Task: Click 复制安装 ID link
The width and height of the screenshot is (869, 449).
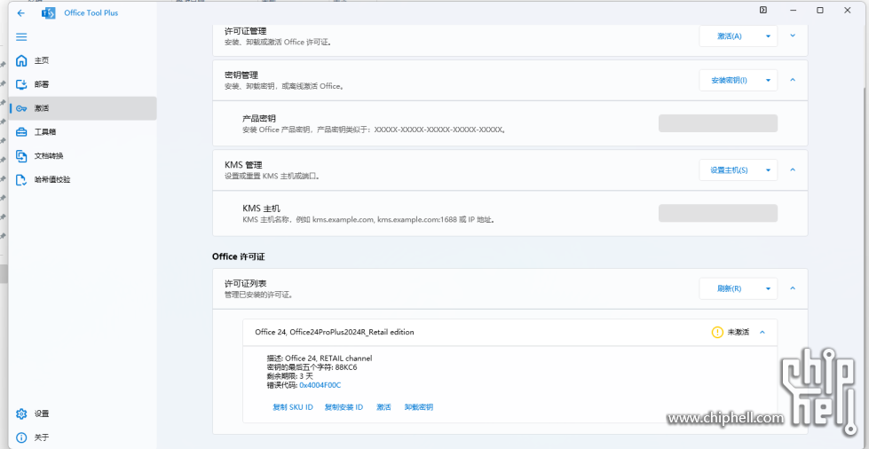Action: pos(344,407)
